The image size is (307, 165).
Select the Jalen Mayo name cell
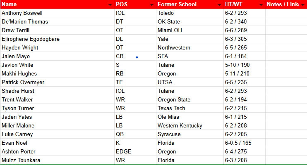[16, 56]
